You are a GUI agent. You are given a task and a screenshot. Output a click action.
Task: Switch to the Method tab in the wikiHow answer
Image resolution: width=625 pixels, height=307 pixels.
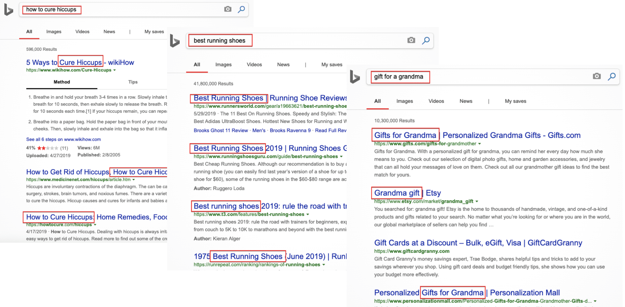click(x=62, y=82)
